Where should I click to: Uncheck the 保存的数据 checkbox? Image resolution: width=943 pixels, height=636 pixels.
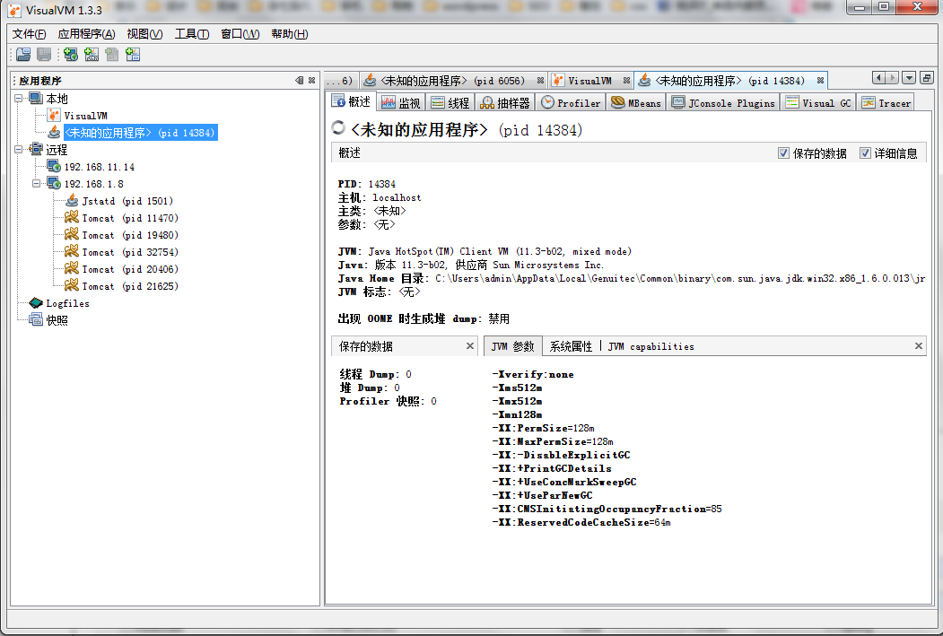coord(783,153)
